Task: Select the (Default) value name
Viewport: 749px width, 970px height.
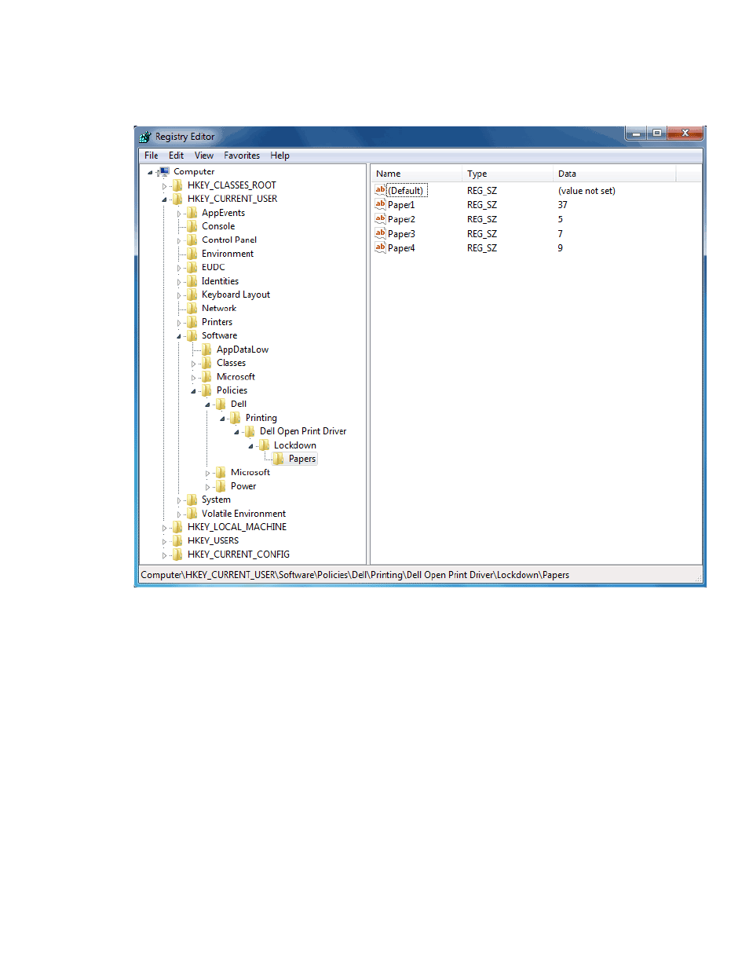Action: tap(407, 191)
